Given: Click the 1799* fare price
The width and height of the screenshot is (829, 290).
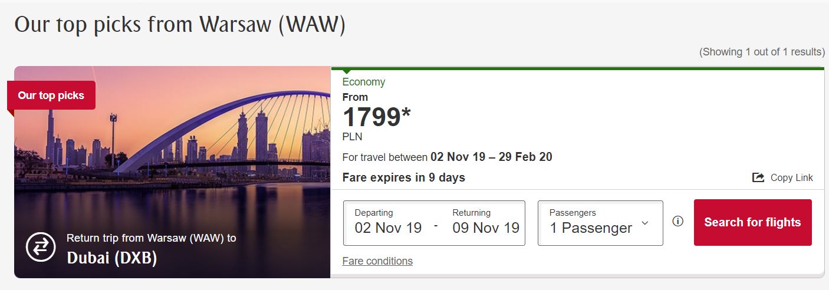Looking at the screenshot, I should pos(376,117).
